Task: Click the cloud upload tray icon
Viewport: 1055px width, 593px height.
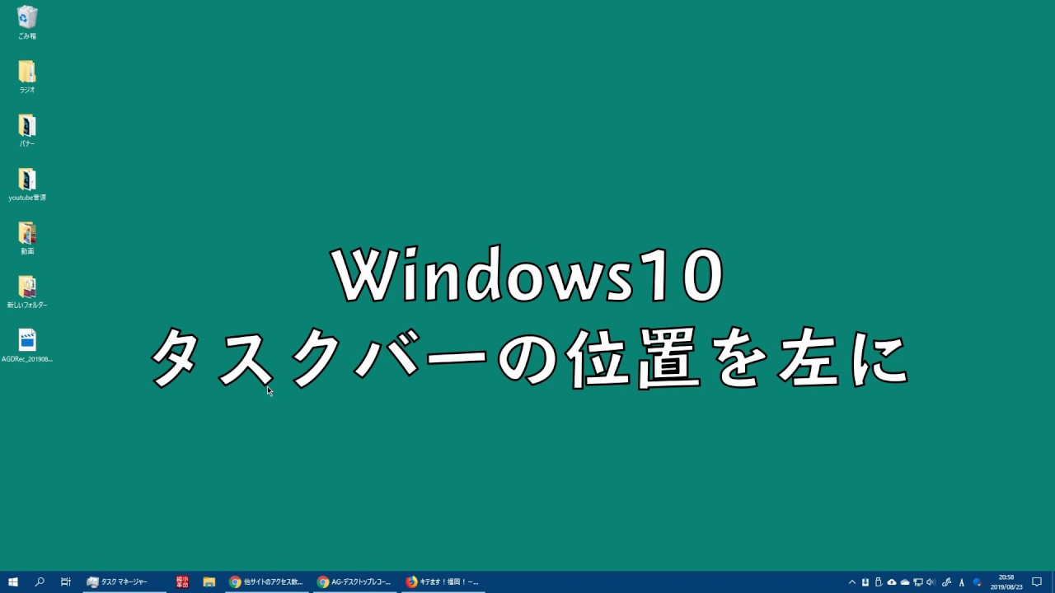Action: [x=892, y=582]
